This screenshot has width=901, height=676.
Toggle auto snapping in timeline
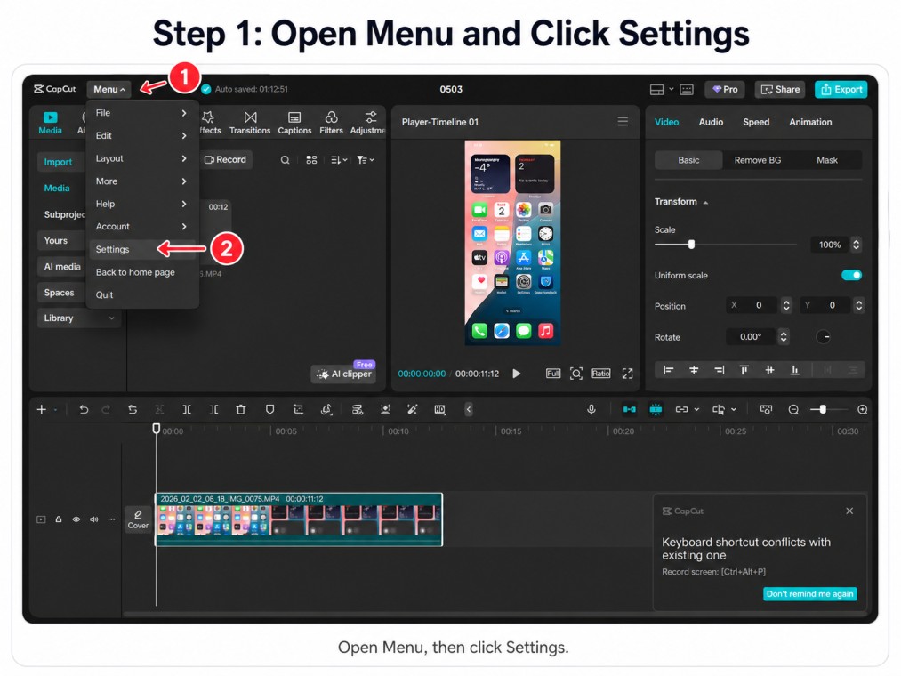pyautogui.click(x=655, y=409)
